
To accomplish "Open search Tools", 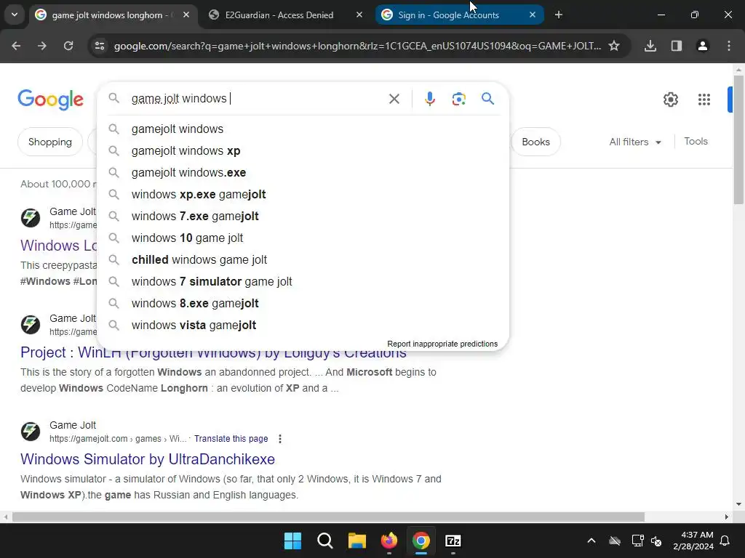I will tap(696, 142).
